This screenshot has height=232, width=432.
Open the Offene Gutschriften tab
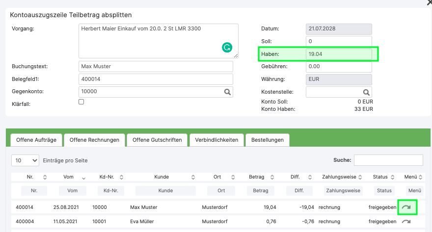(x=157, y=140)
